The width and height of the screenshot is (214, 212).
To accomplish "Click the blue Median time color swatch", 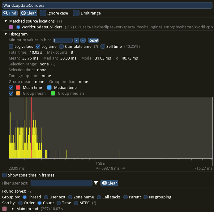I will [x=49, y=88].
